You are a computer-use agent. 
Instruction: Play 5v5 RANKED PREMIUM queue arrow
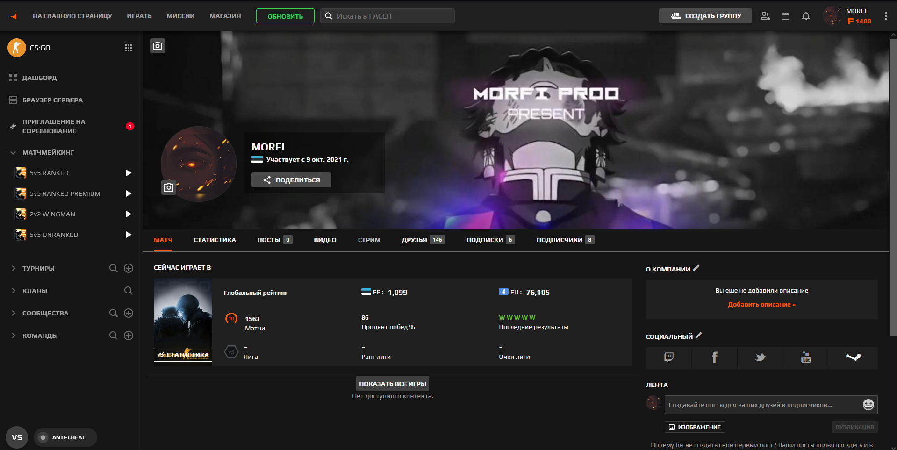click(128, 193)
